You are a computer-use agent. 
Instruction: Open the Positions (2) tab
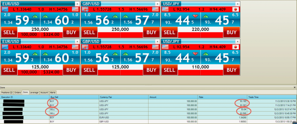click(x=7, y=92)
